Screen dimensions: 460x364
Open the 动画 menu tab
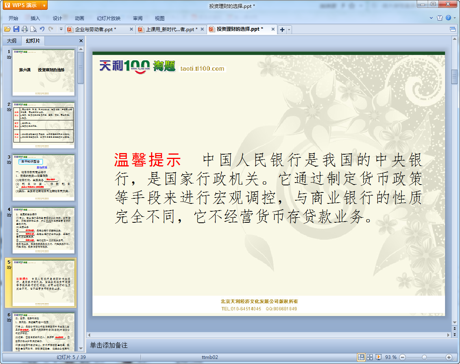pos(79,18)
